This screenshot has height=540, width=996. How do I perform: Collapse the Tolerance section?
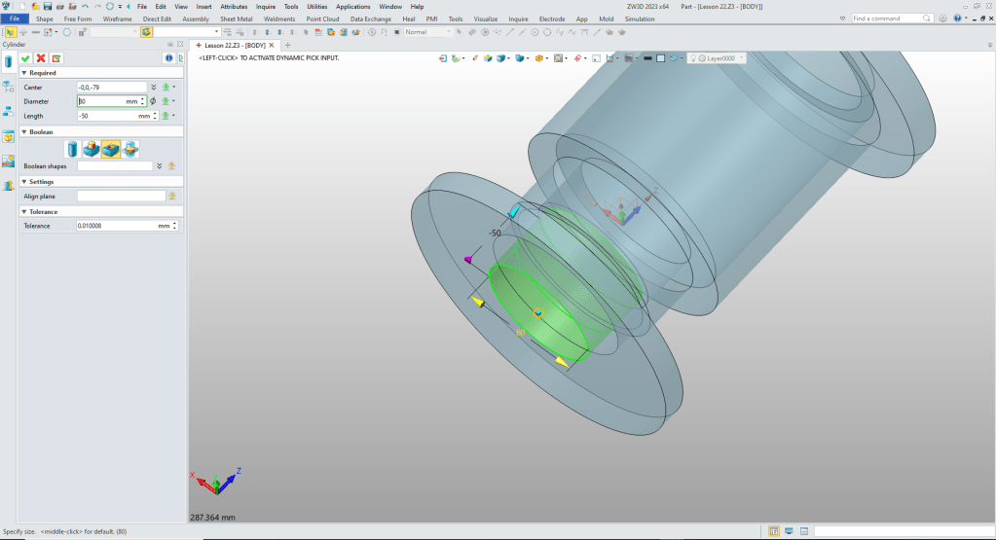[x=23, y=211]
